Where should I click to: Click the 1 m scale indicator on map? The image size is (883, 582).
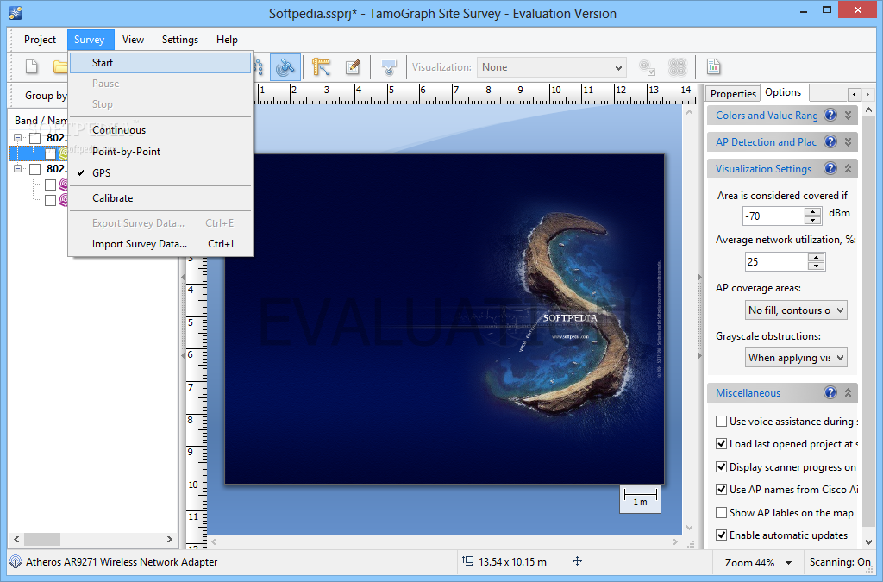[641, 498]
